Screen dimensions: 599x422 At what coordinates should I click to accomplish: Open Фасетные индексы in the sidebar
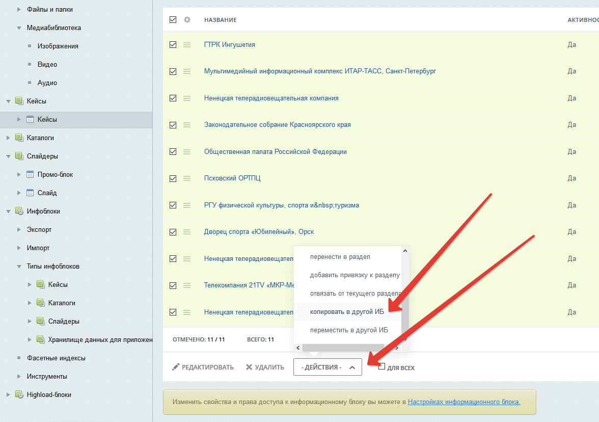click(56, 358)
